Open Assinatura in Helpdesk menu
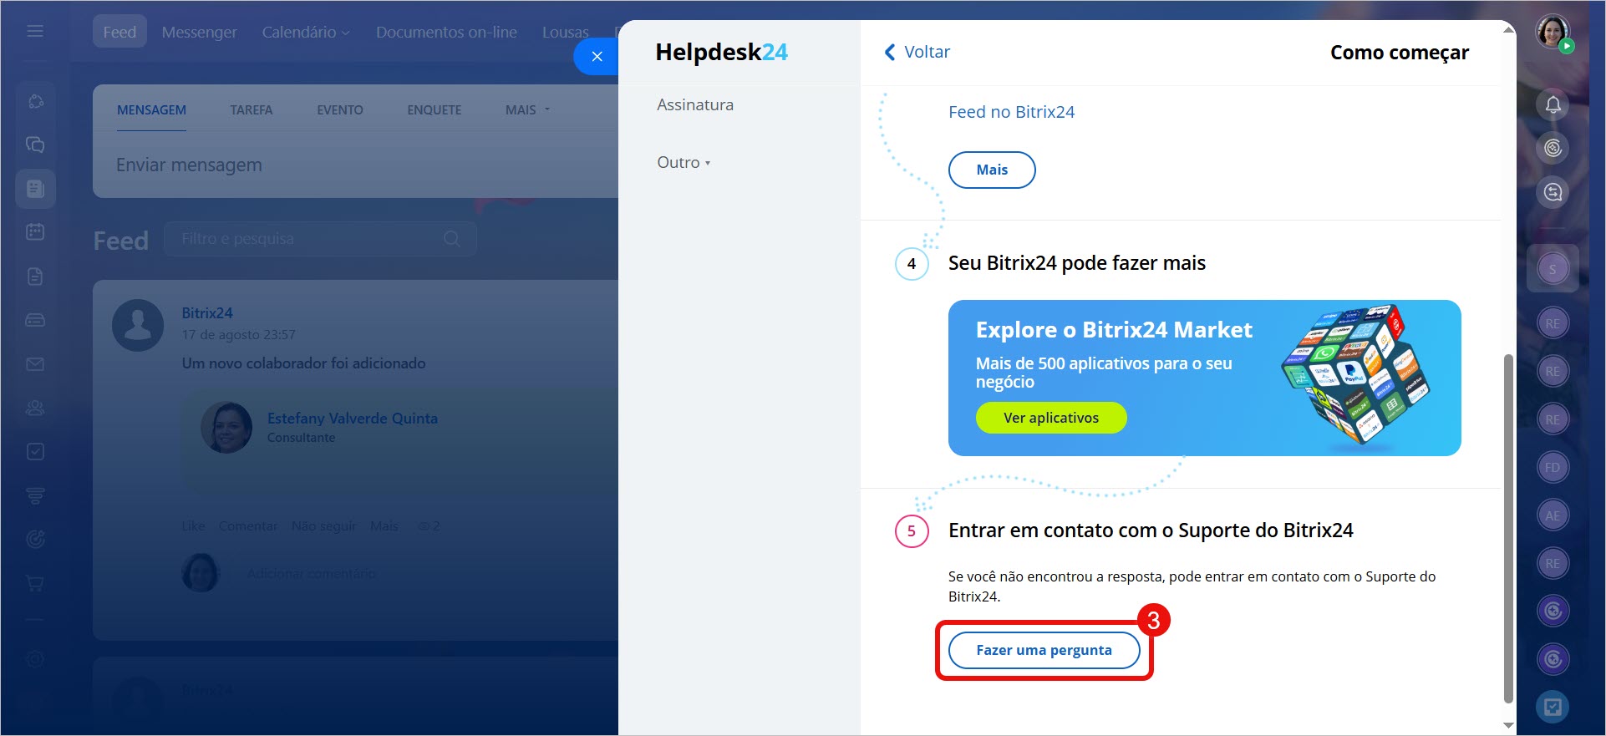This screenshot has width=1606, height=736. click(x=695, y=105)
